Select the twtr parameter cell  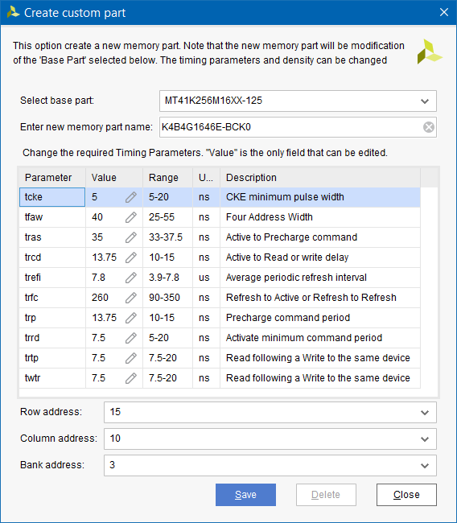(52, 378)
